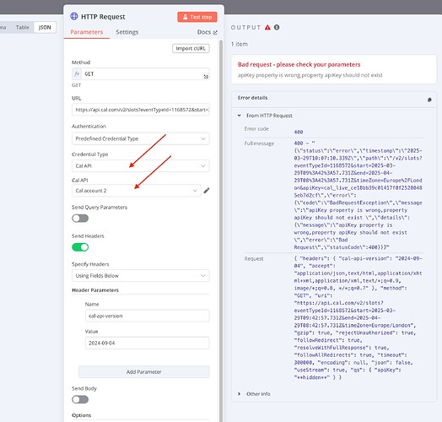Copy error details using the copy icon
Image resolution: width=442 pixels, height=422 pixels.
click(x=429, y=100)
